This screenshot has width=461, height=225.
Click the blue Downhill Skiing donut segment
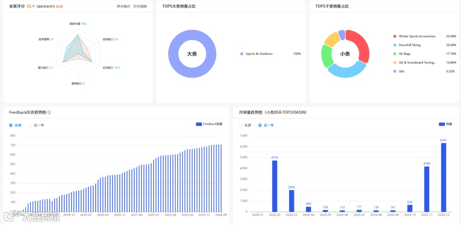(x=347, y=72)
